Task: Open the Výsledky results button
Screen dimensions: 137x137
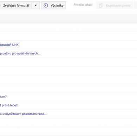Action: (x=53, y=5)
